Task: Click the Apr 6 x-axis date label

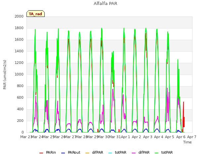Action: (181, 137)
